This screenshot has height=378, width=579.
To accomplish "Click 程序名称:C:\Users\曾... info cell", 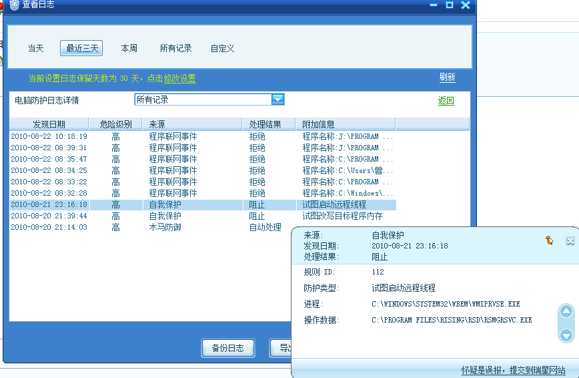I will click(348, 170).
